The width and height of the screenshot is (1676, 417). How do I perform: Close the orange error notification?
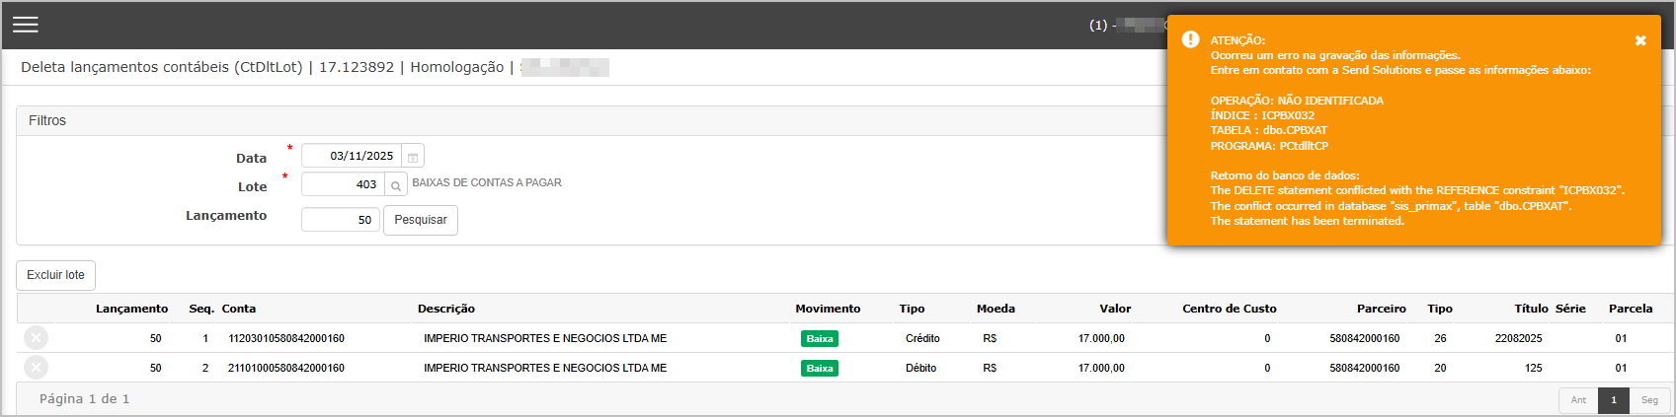[1639, 40]
